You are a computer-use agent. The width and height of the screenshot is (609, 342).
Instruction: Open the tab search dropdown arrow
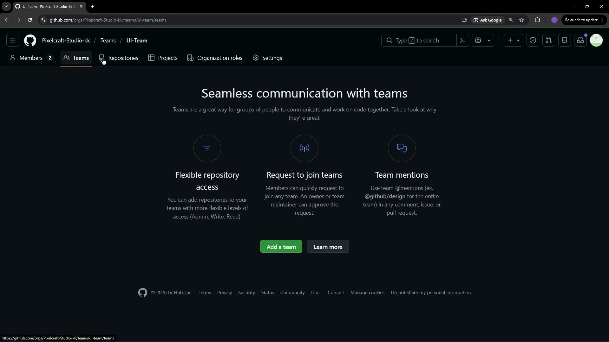[6, 6]
